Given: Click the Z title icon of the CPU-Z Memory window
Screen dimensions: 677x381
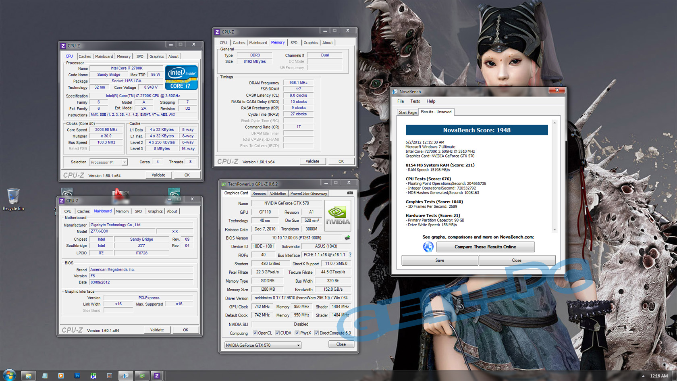Looking at the screenshot, I should coord(217,32).
